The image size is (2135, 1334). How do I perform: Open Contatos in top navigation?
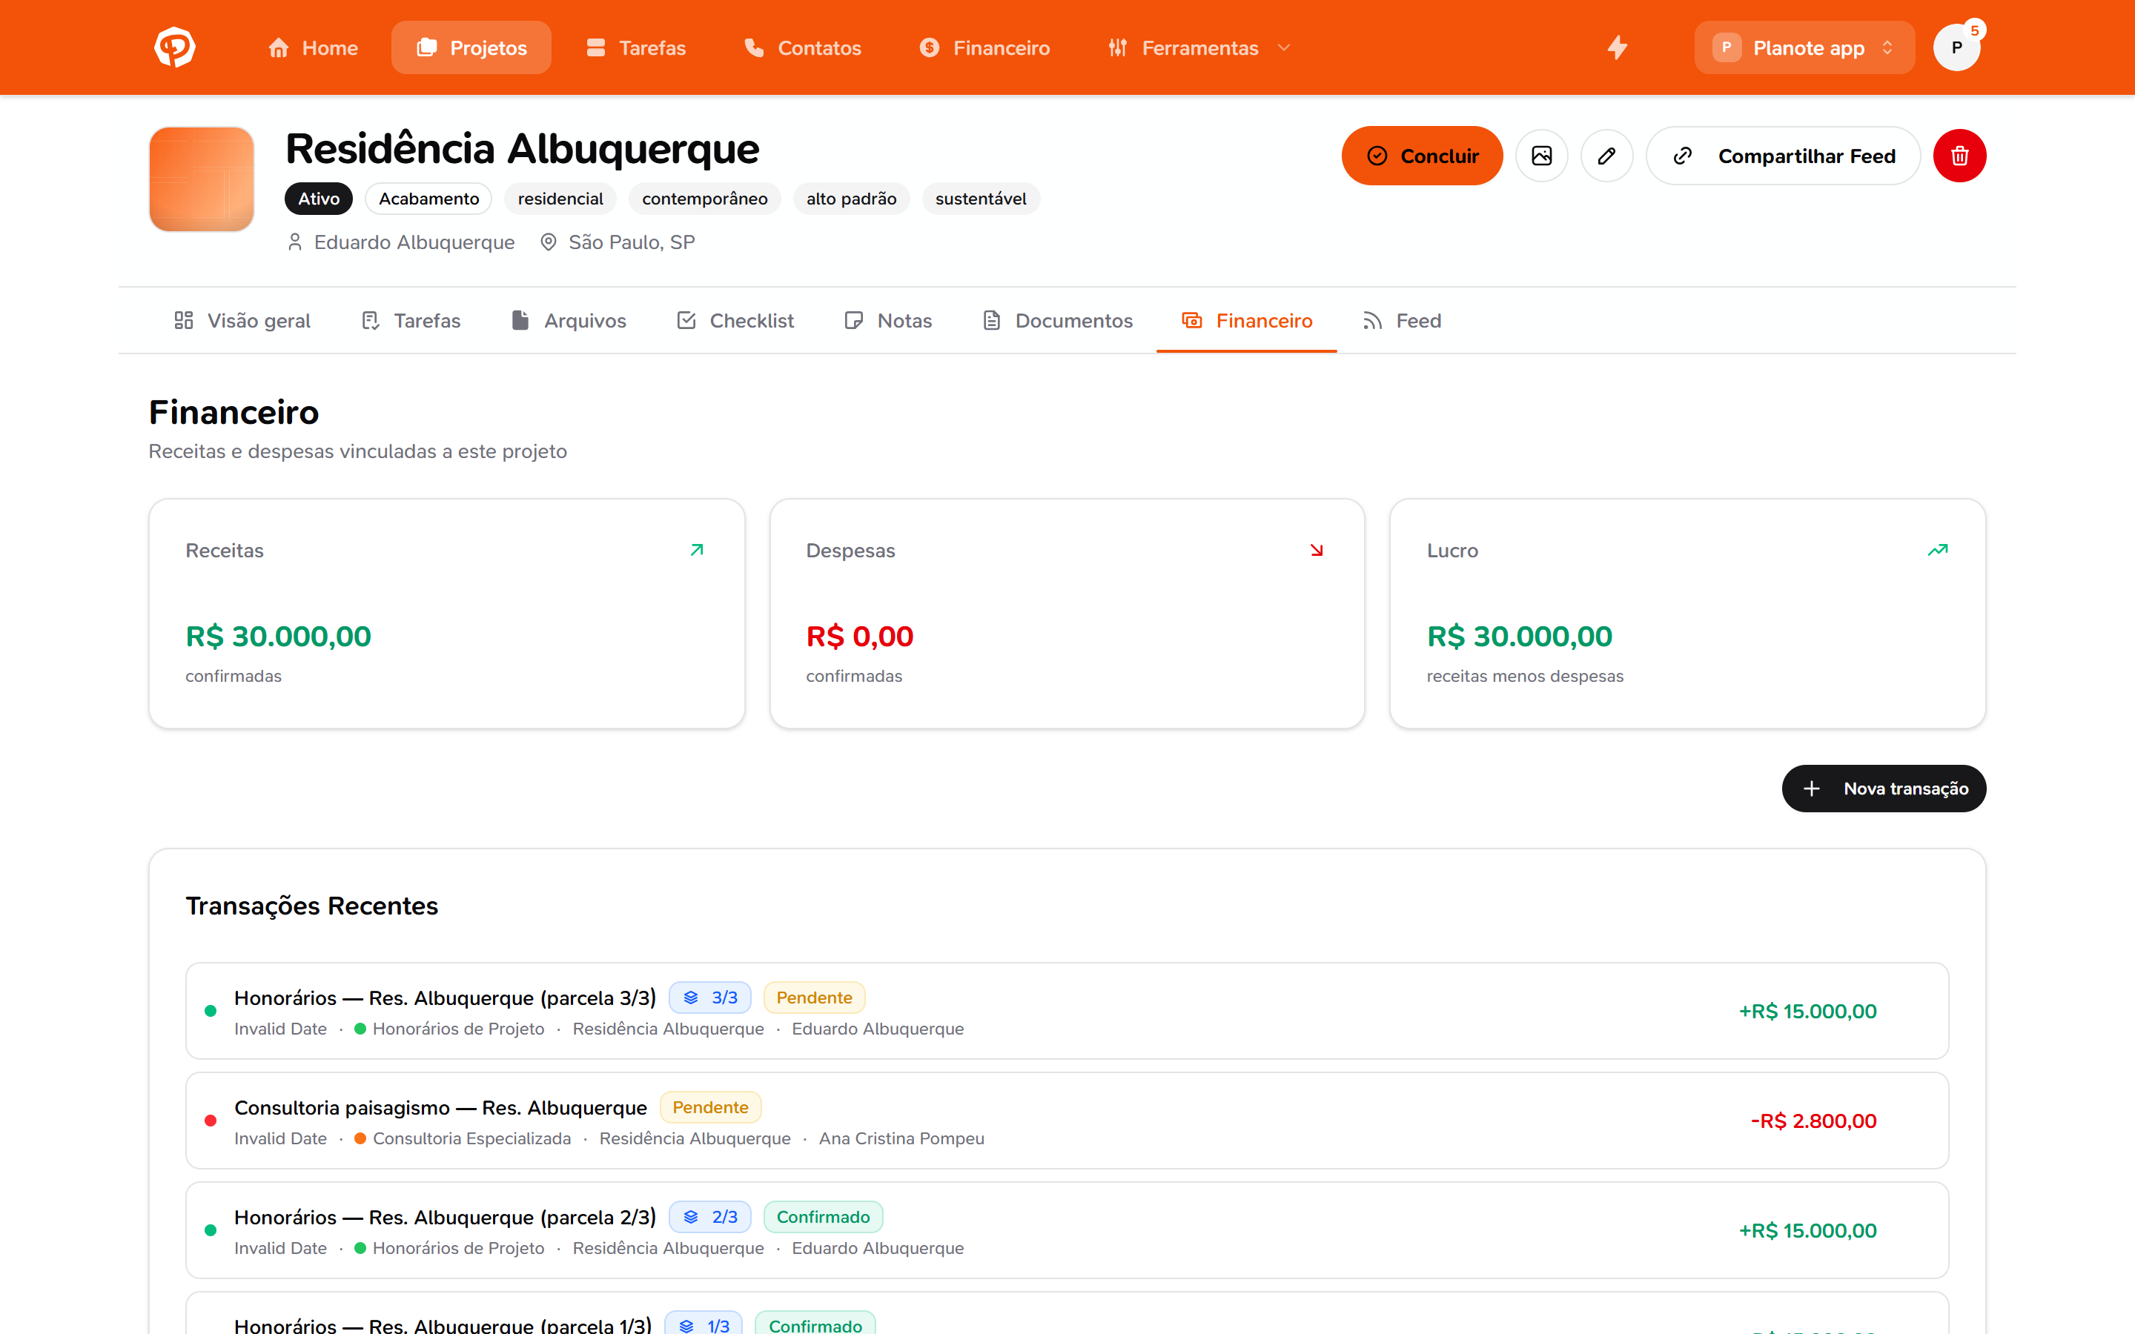(802, 47)
